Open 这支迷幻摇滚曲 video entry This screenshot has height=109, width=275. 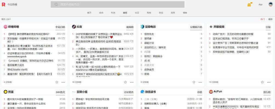231,38
